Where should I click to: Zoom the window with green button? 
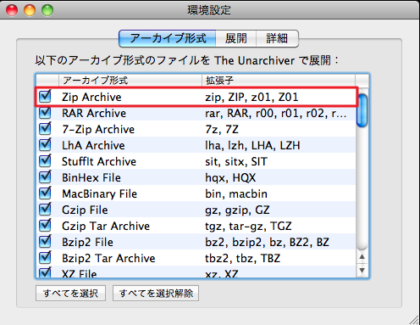tap(47, 10)
